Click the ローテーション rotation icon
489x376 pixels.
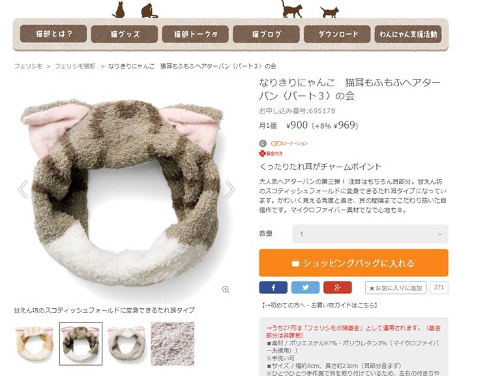pyautogui.click(x=289, y=144)
